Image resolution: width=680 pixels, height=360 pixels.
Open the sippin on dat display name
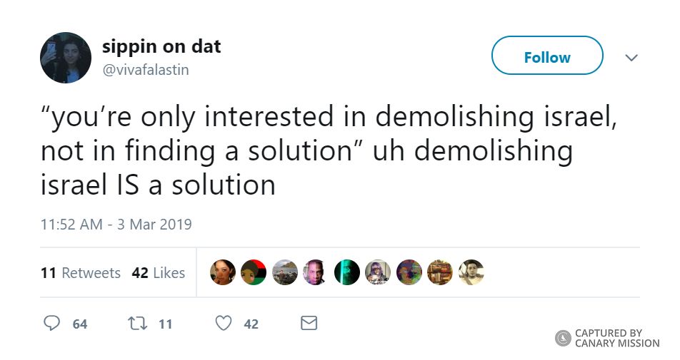(161, 47)
